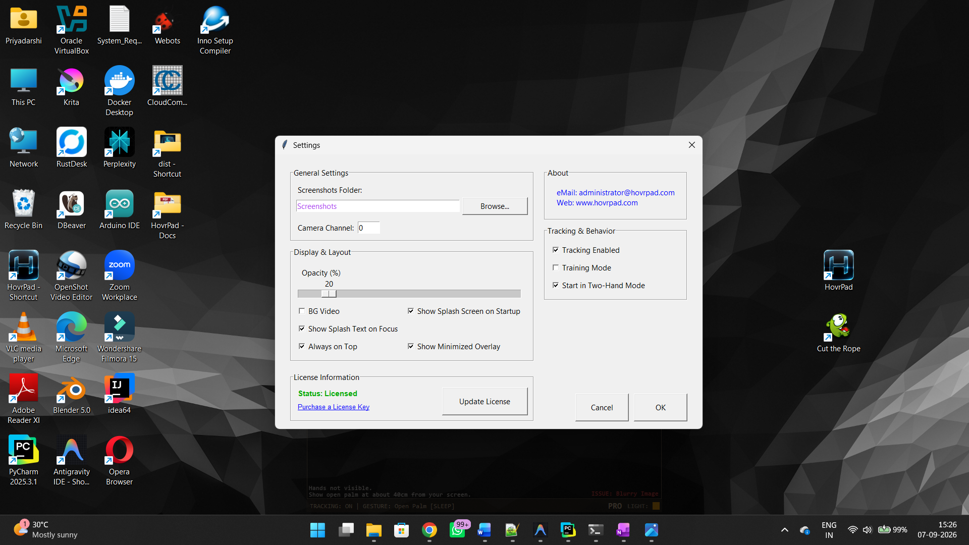Open the Purchase a License Key link
The image size is (969, 545).
333,407
